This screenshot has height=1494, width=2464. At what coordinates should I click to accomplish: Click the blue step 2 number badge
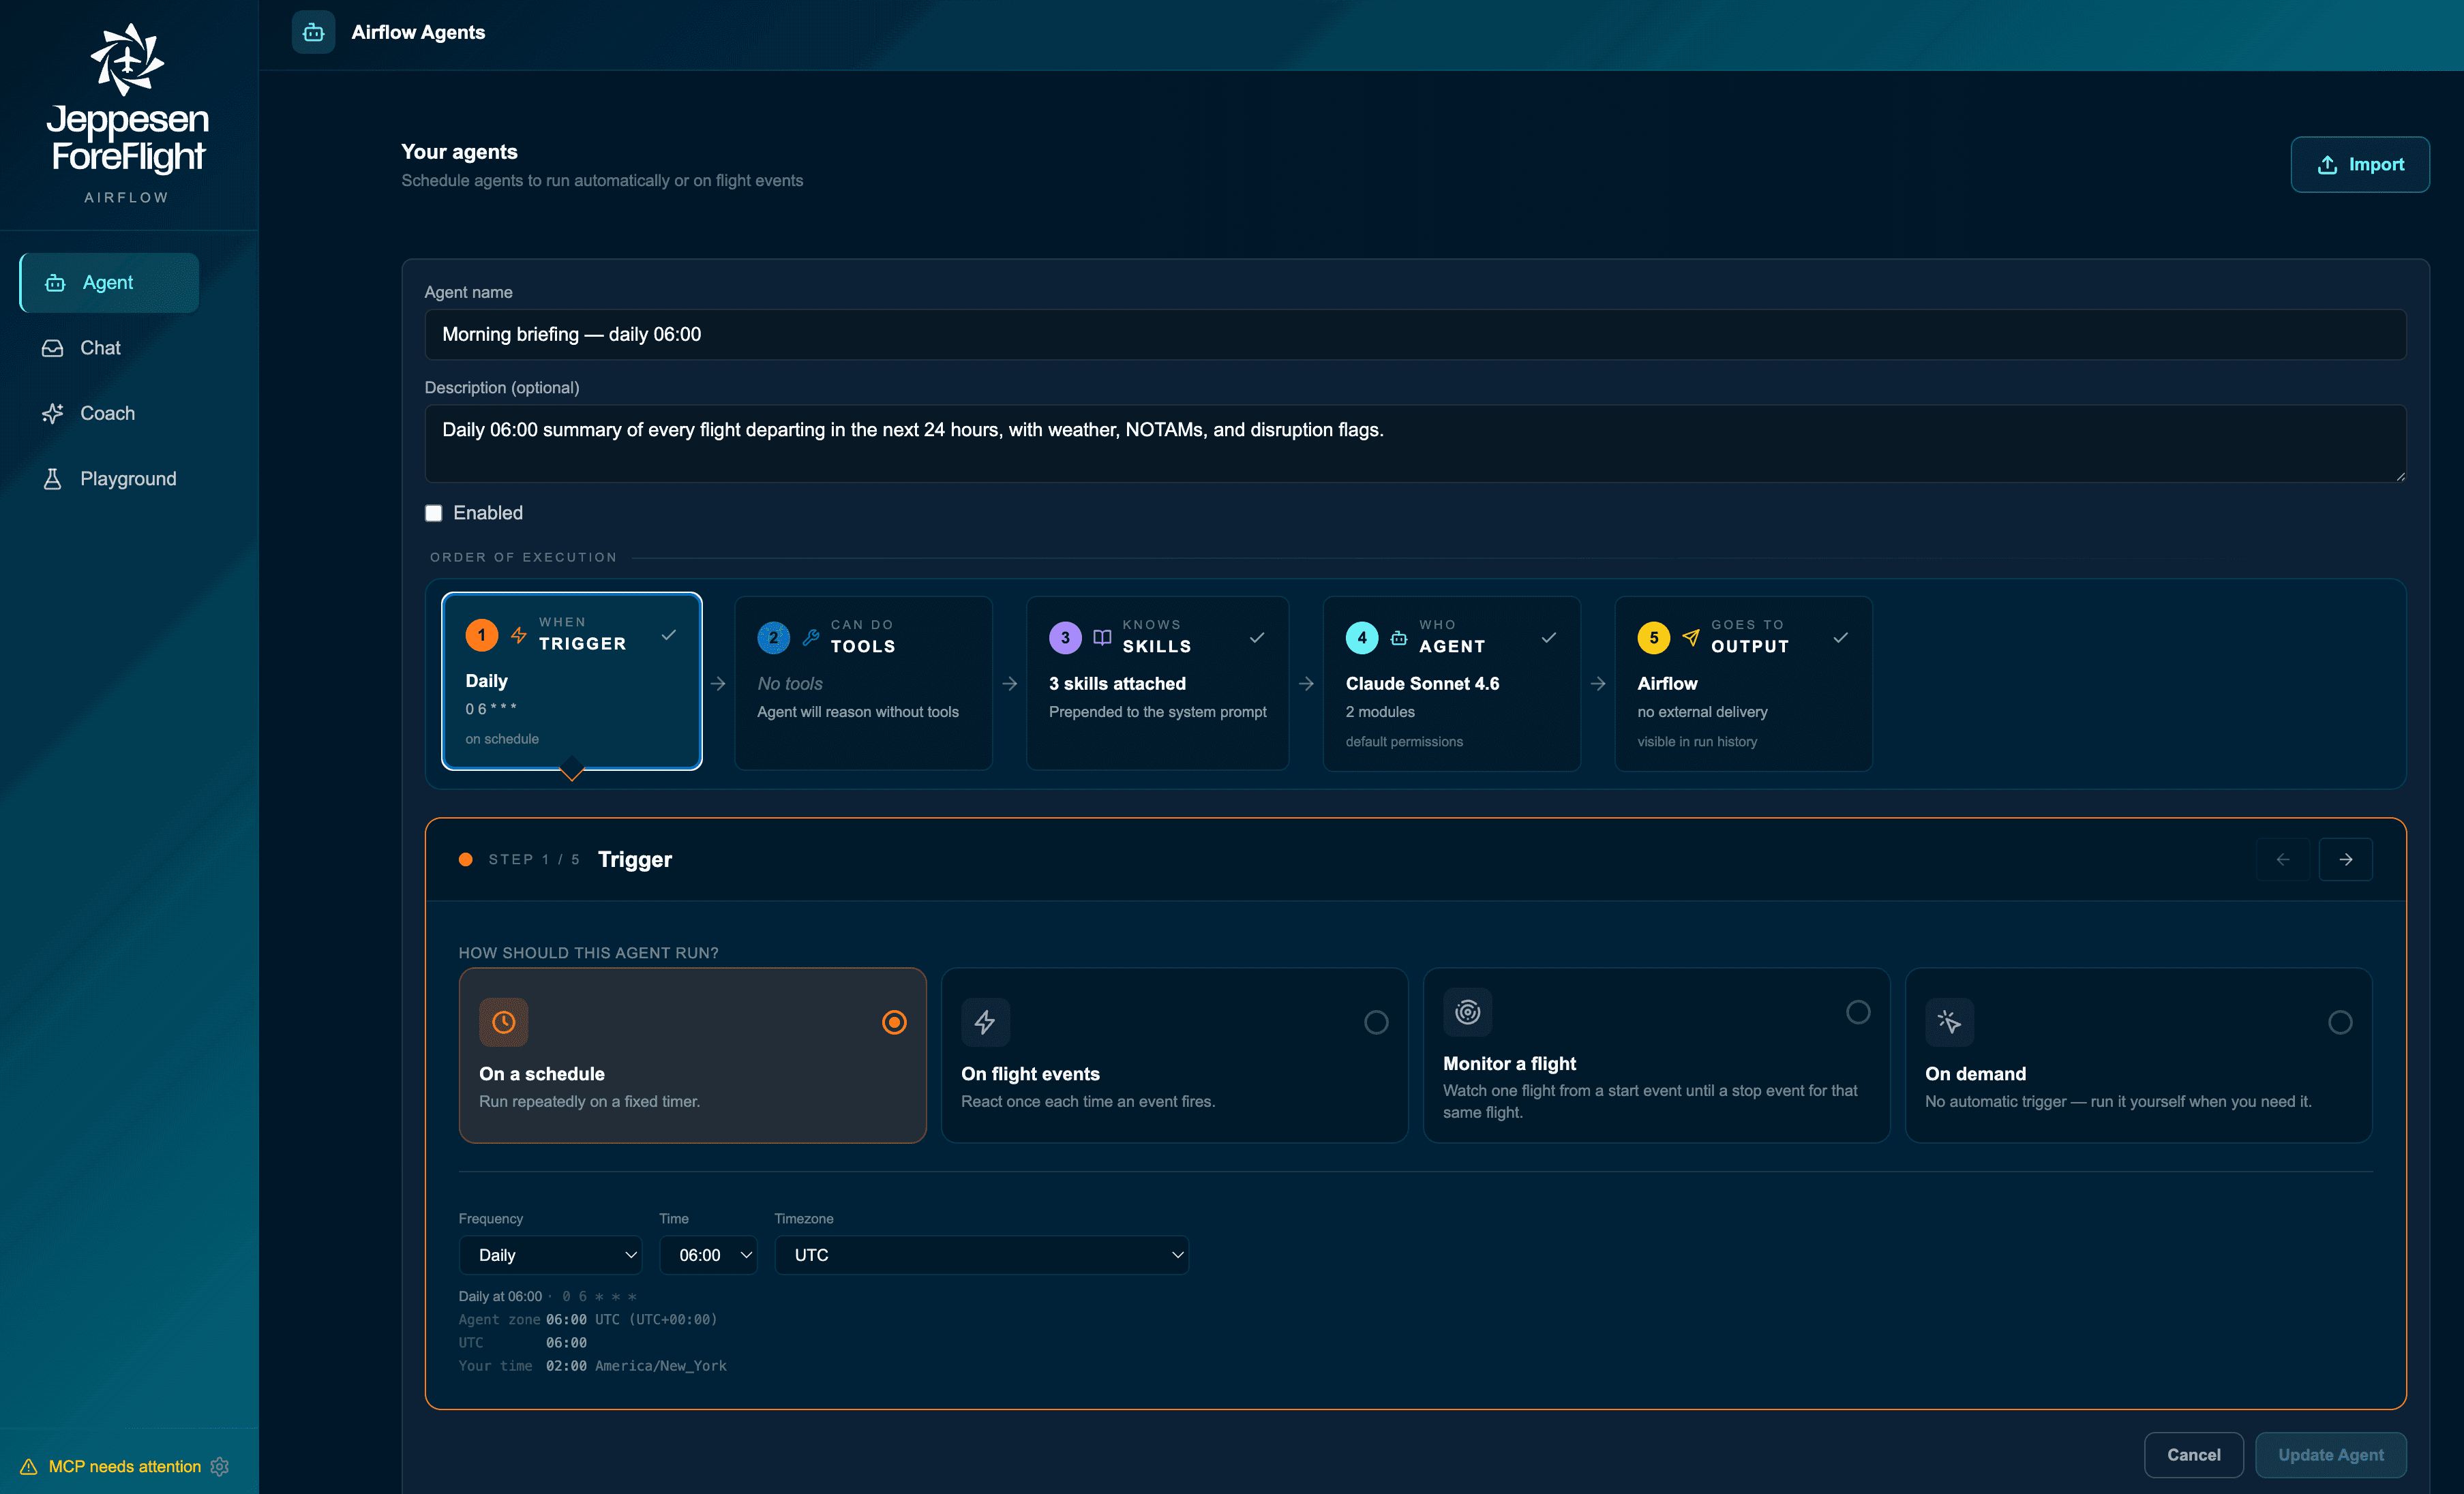click(773, 637)
